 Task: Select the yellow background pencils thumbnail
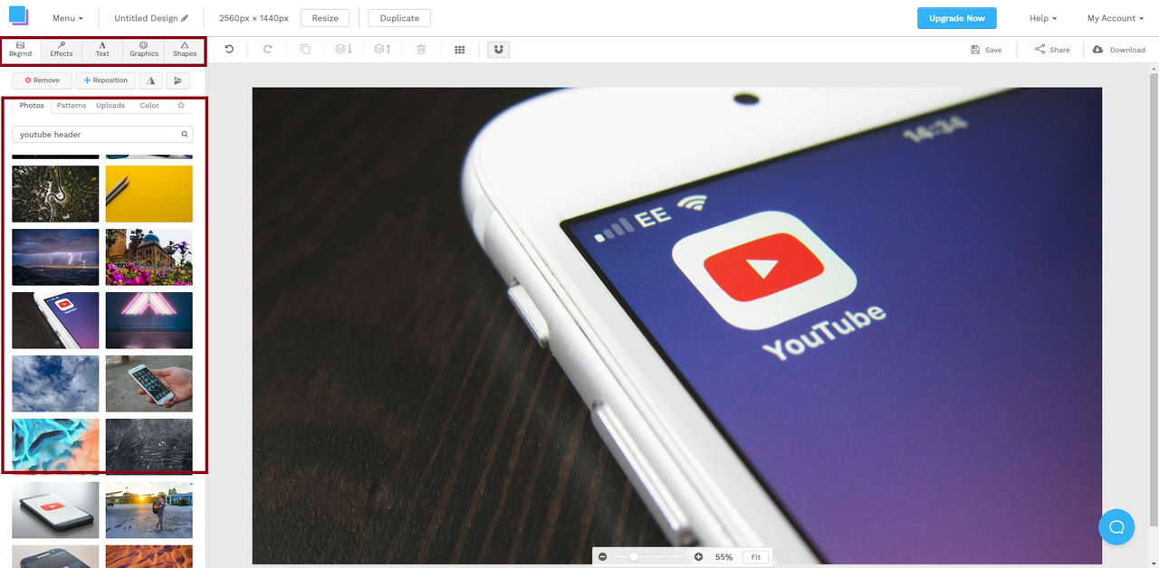point(149,194)
